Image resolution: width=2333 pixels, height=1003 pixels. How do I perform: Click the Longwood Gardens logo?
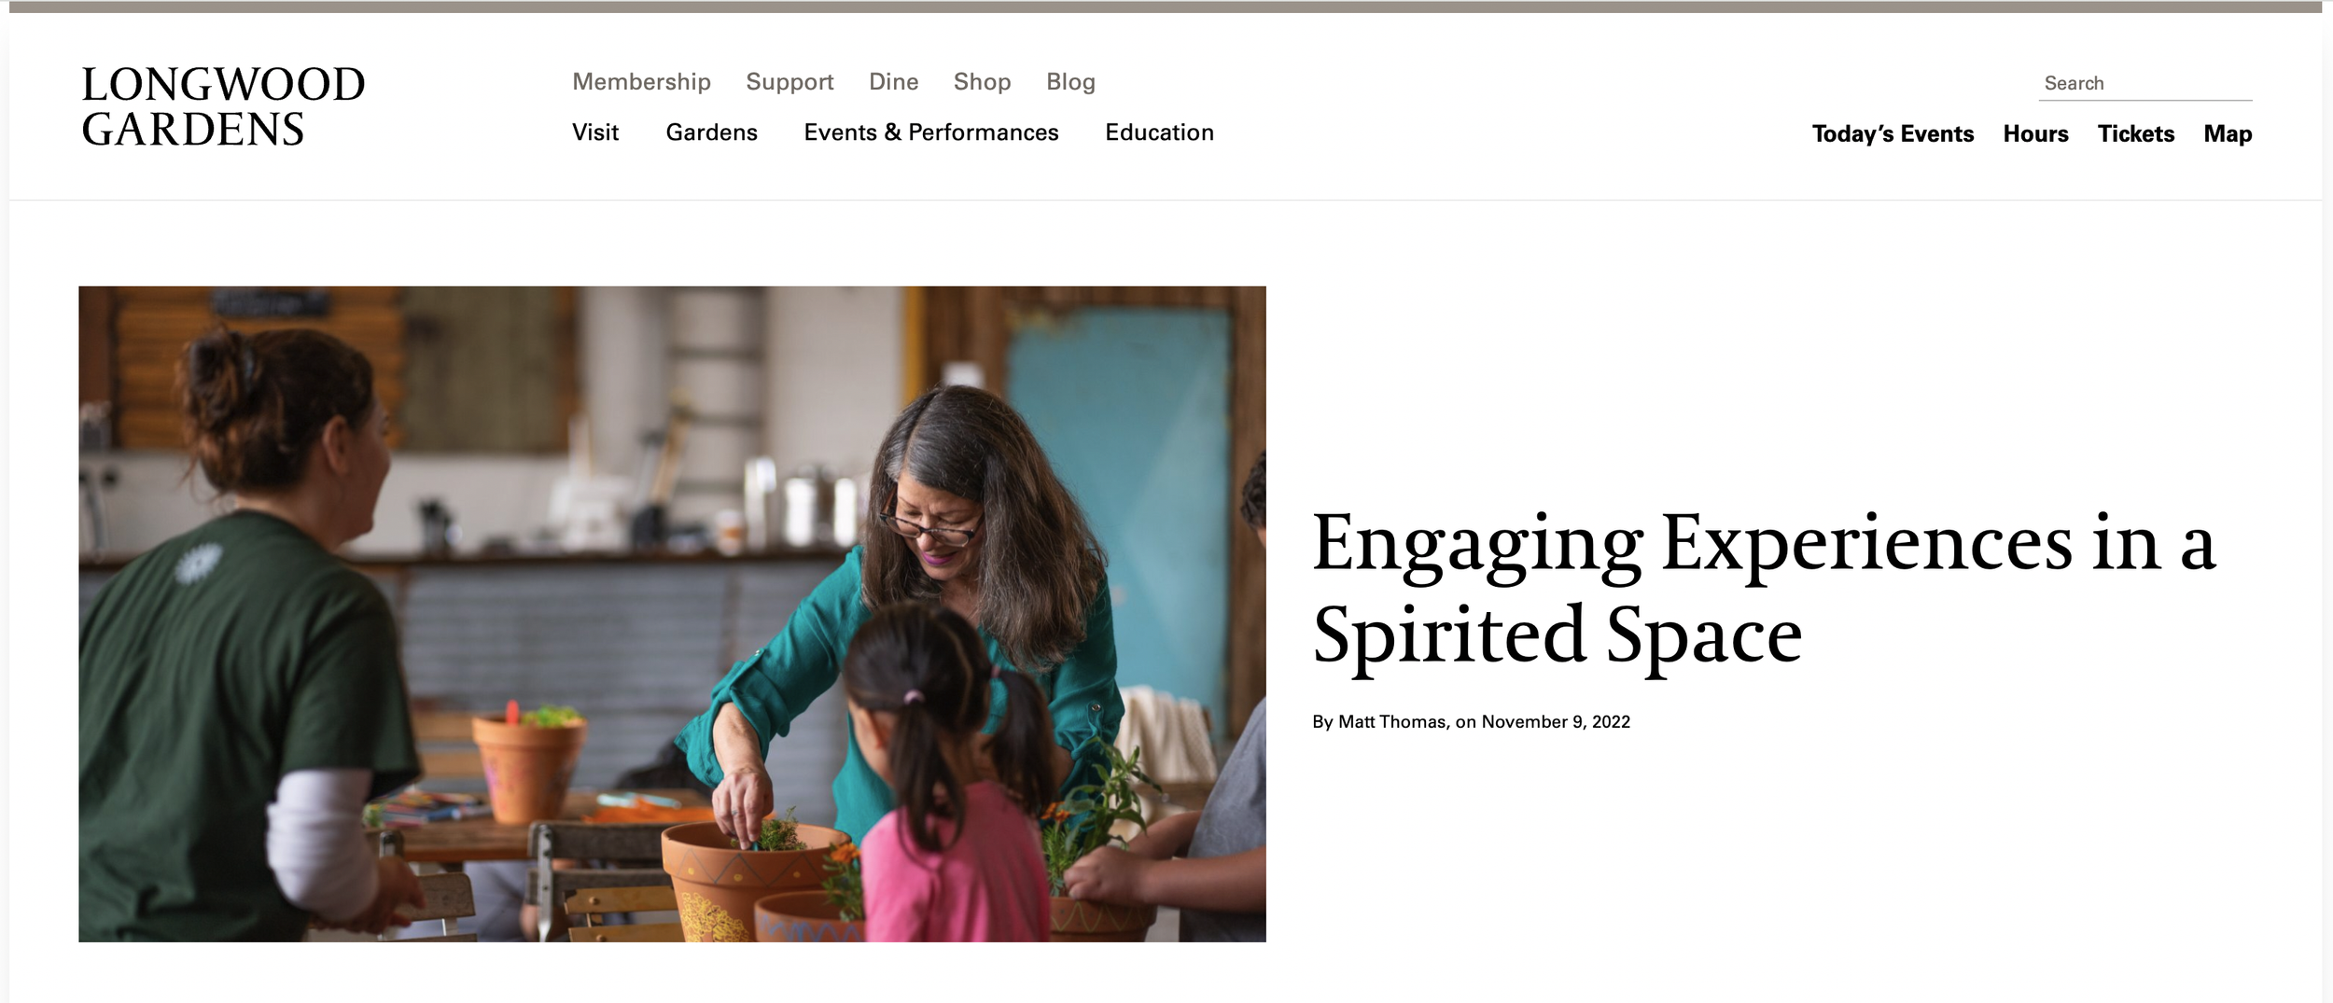point(223,106)
